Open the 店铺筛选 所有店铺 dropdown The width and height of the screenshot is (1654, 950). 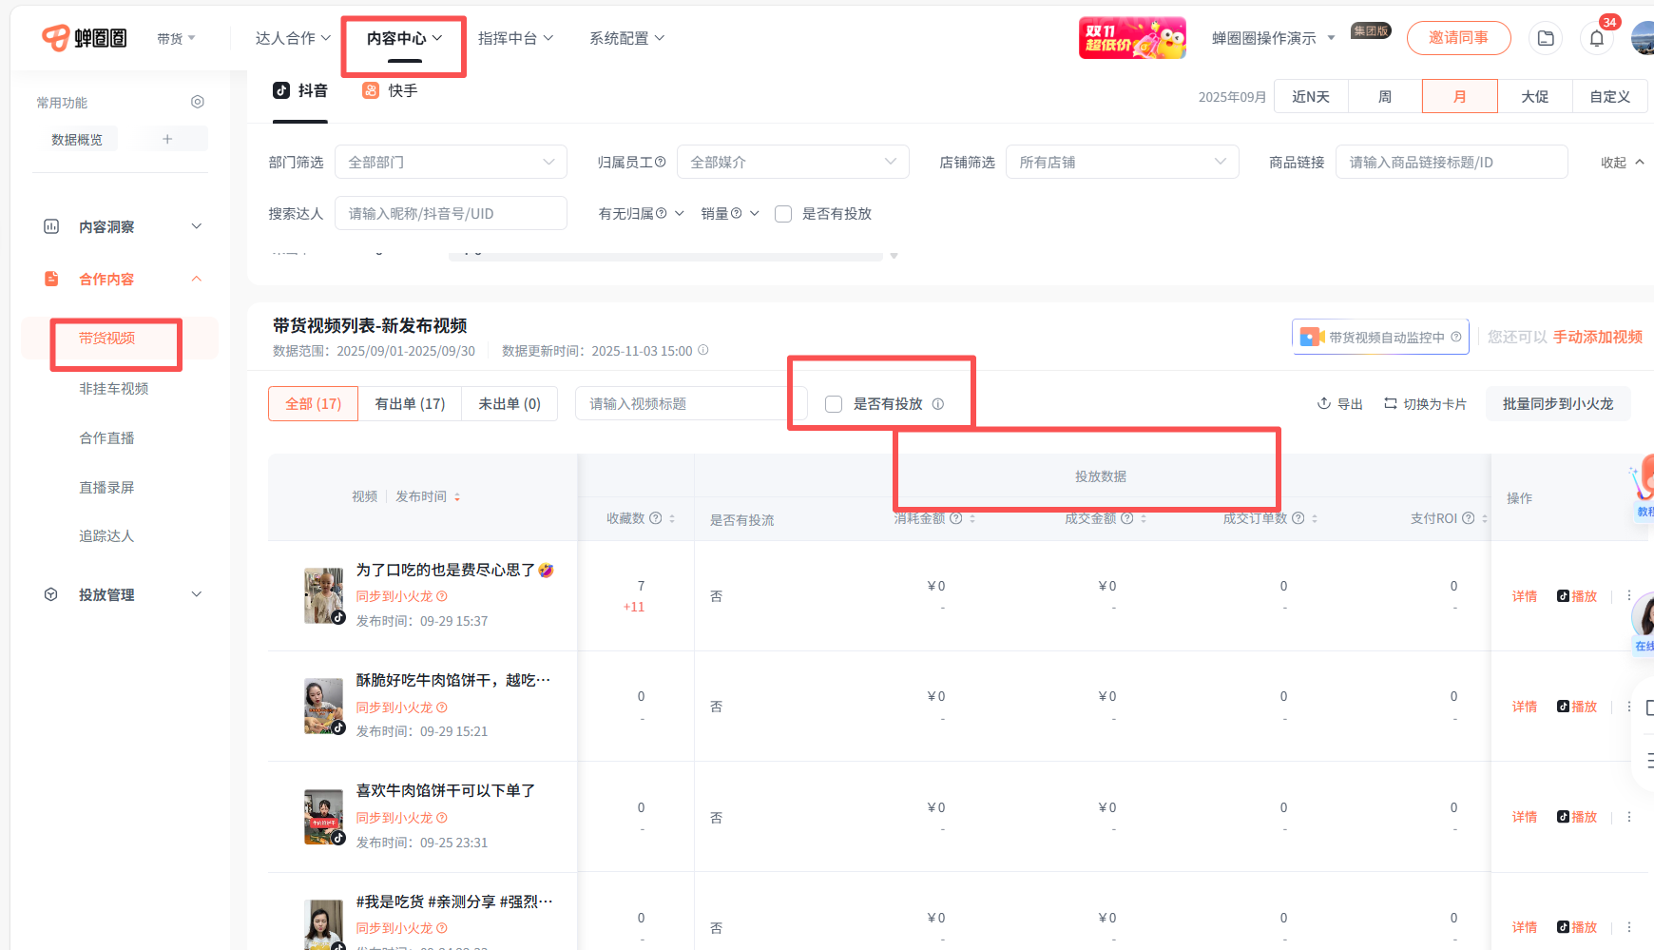(1122, 163)
